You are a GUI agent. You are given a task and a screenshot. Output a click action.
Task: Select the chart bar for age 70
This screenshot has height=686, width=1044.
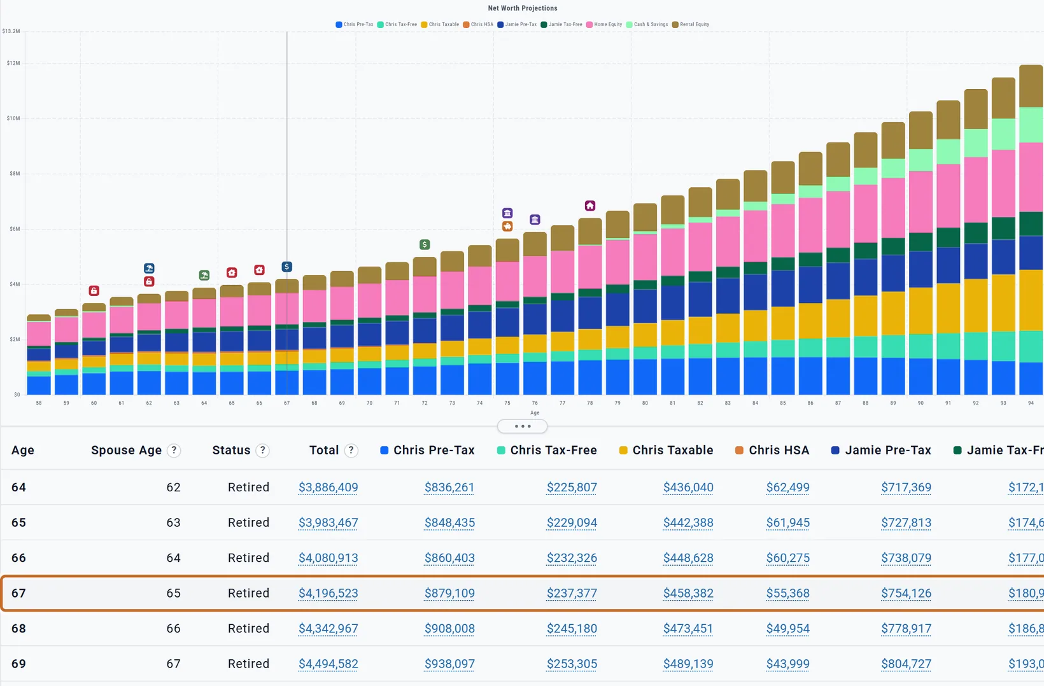click(x=369, y=330)
